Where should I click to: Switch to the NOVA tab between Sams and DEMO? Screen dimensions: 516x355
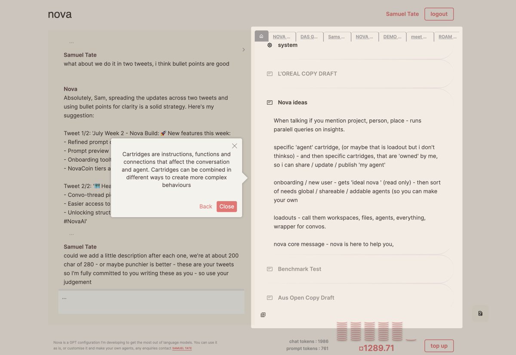pyautogui.click(x=365, y=37)
